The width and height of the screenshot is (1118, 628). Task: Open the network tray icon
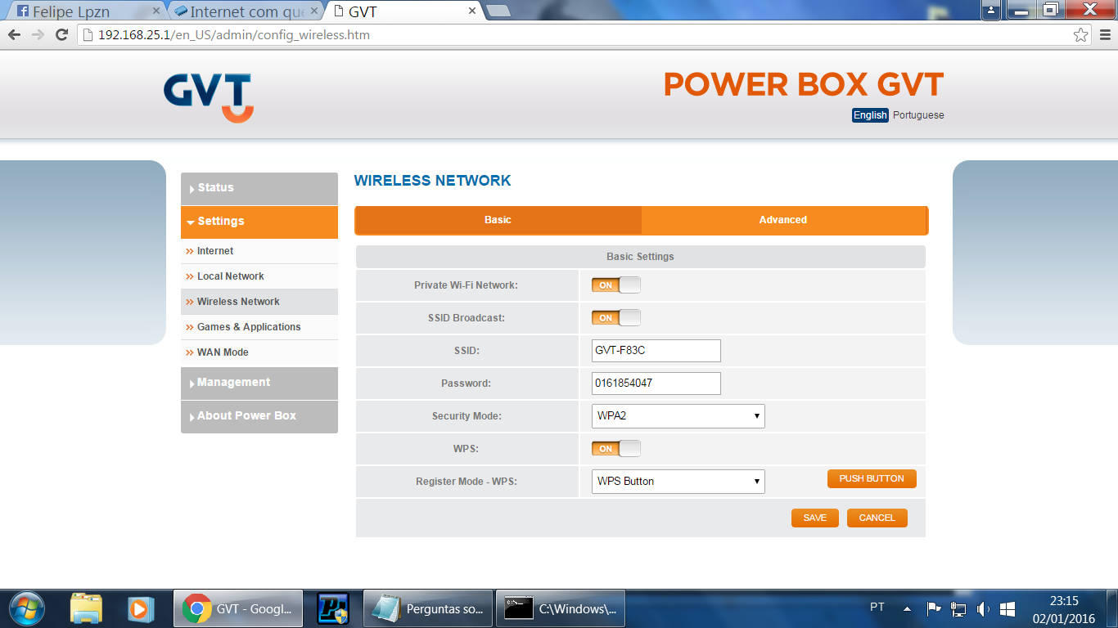click(958, 609)
